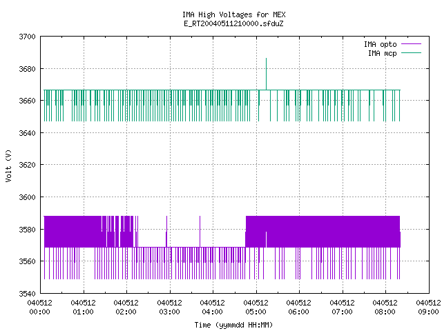442x331 pixels.
Task: Click the 040512 00:00 time tick label
Action: [x=40, y=308]
